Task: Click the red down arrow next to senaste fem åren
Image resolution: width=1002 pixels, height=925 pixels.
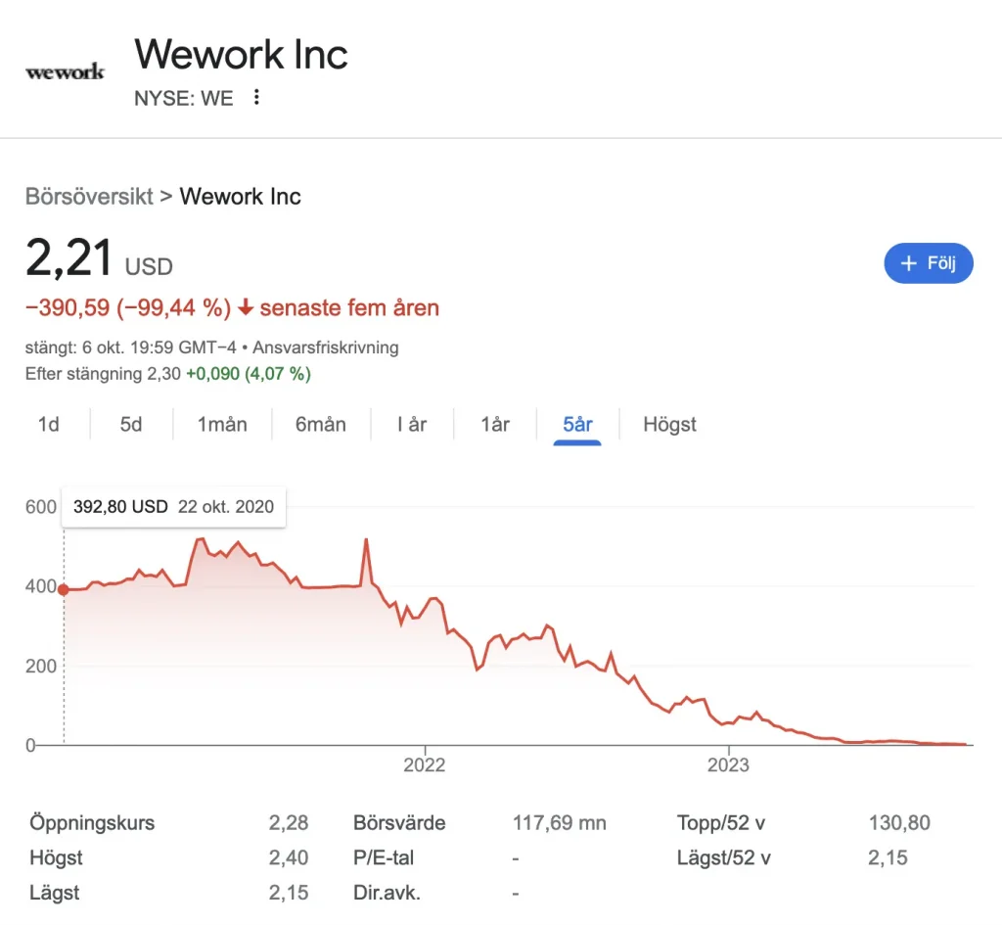Action: coord(246,307)
